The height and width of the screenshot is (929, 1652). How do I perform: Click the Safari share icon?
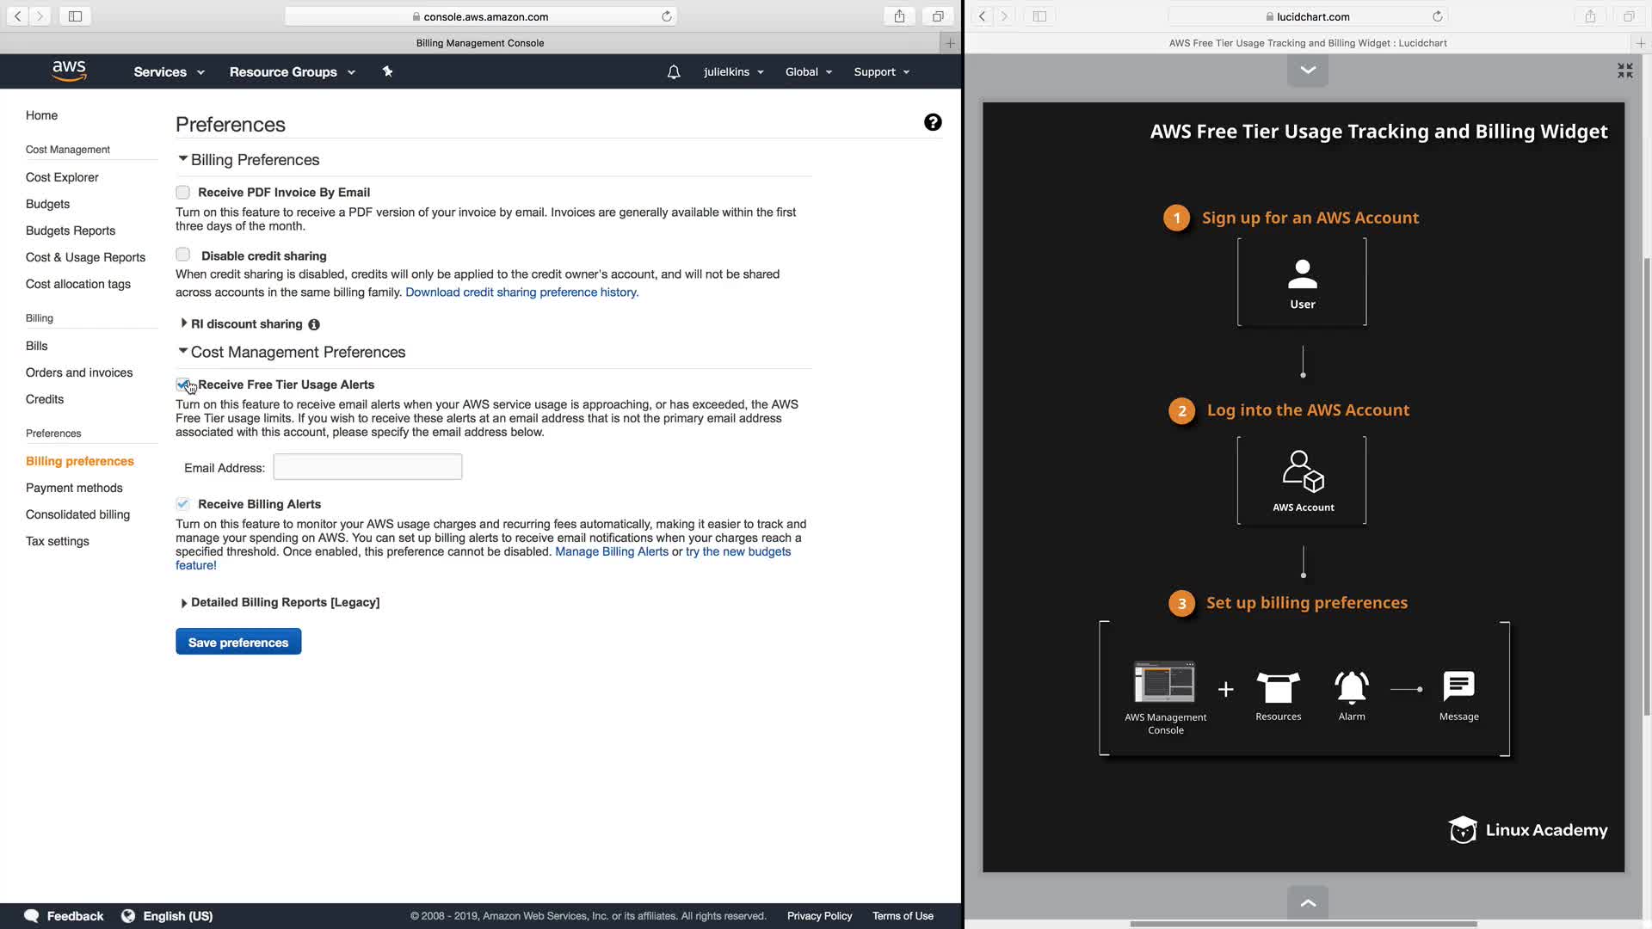click(x=899, y=16)
